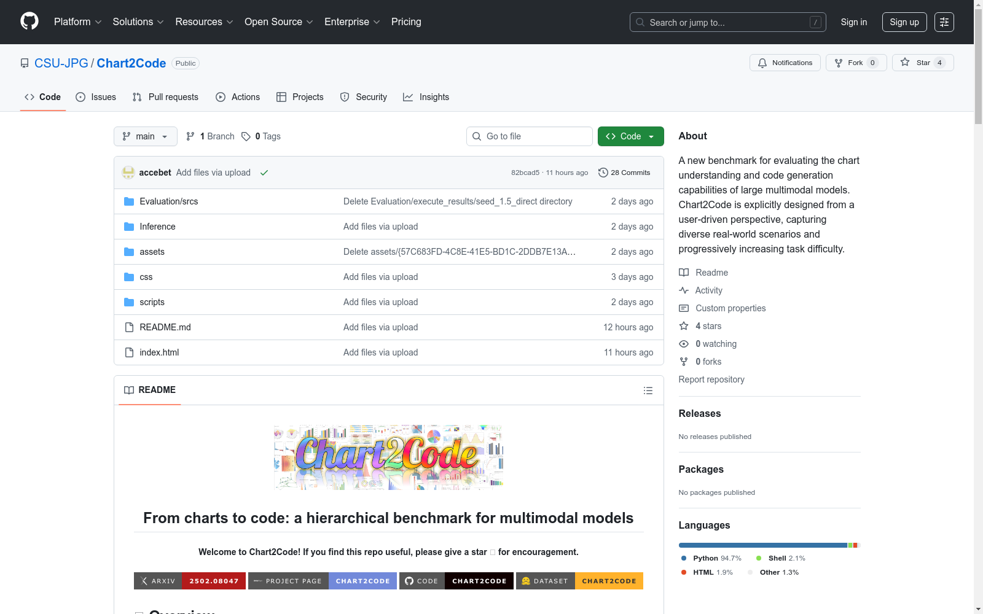The width and height of the screenshot is (983, 614).
Task: Open the 28 Commits history link
Action: [x=624, y=173]
